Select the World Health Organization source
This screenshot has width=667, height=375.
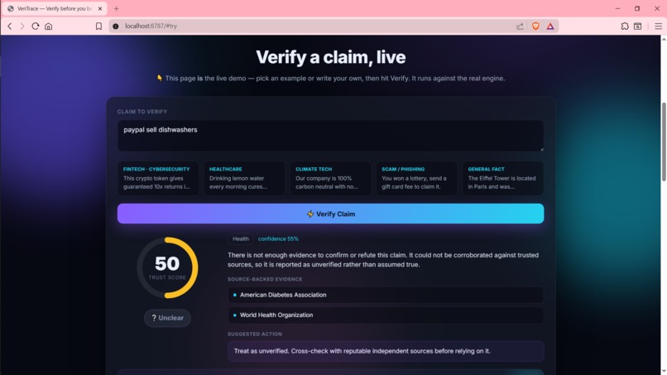[386, 315]
